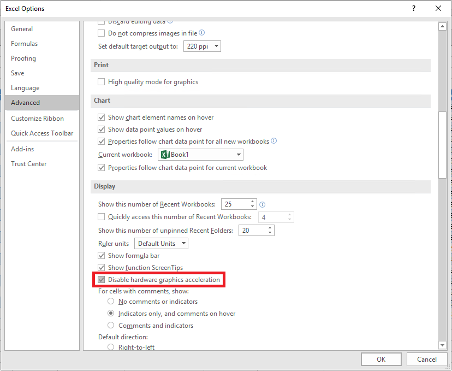
Task: Open the Trust Center category
Action: click(x=42, y=163)
